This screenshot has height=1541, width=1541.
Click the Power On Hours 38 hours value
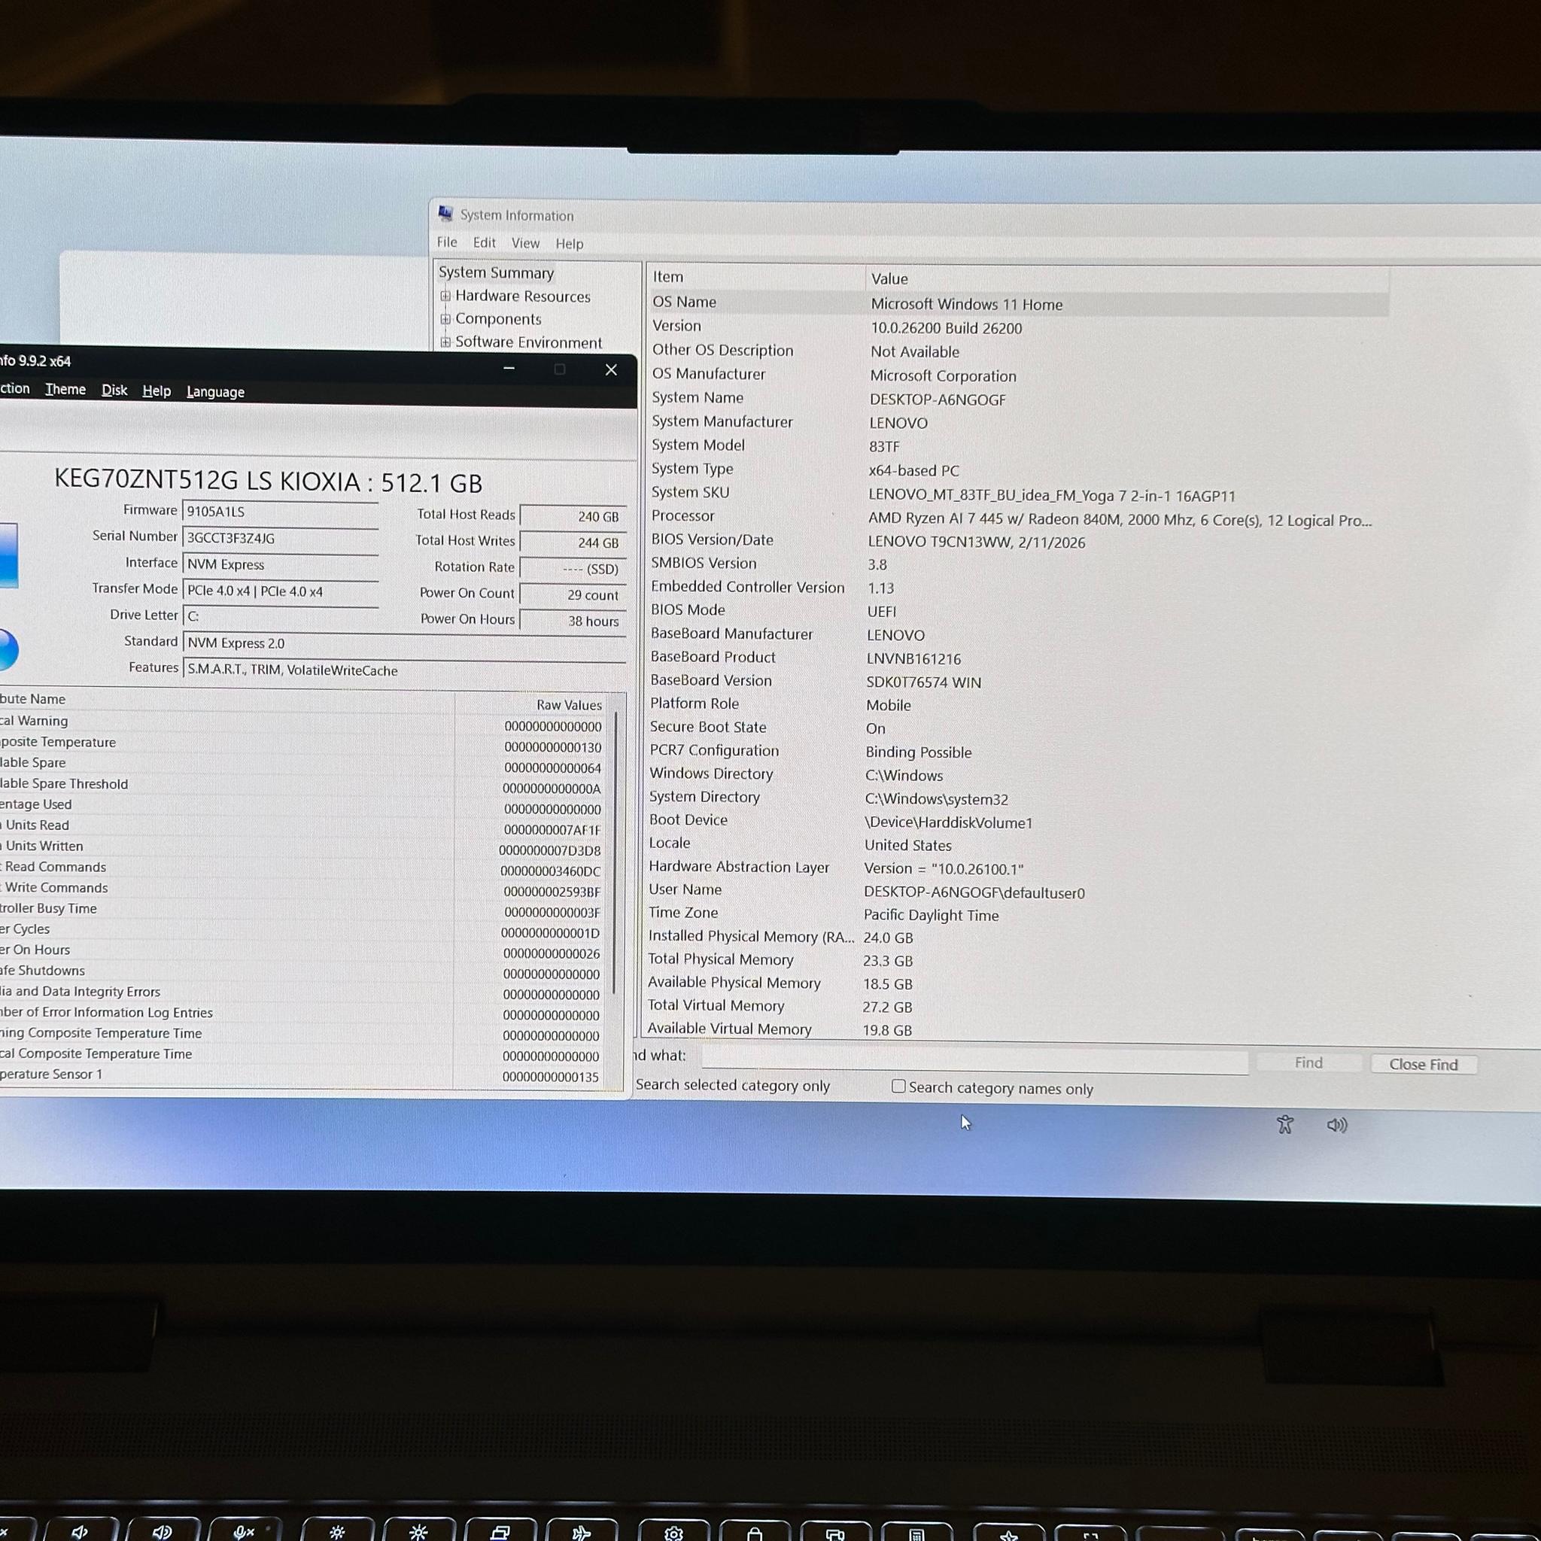point(572,621)
